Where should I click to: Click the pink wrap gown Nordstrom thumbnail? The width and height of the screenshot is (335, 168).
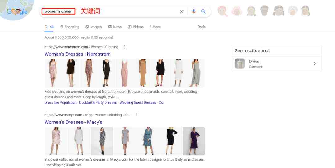[125, 73]
